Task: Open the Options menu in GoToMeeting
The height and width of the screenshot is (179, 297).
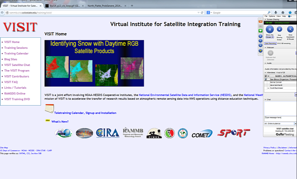Action: click(x=272, y=16)
